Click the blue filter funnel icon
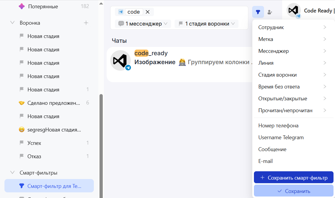This screenshot has width=335, height=198. pyautogui.click(x=258, y=12)
